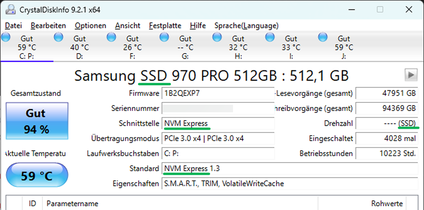Screen dimensions: 424x210
Task: Switch to the F: drive tab
Action: coord(133,47)
